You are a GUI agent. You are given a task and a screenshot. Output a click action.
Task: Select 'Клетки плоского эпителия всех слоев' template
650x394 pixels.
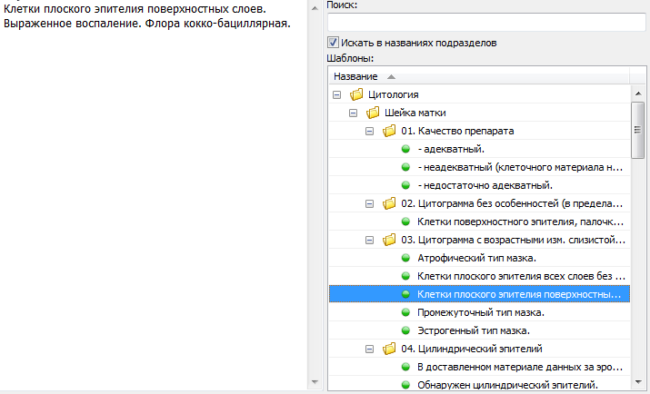[x=518, y=276]
